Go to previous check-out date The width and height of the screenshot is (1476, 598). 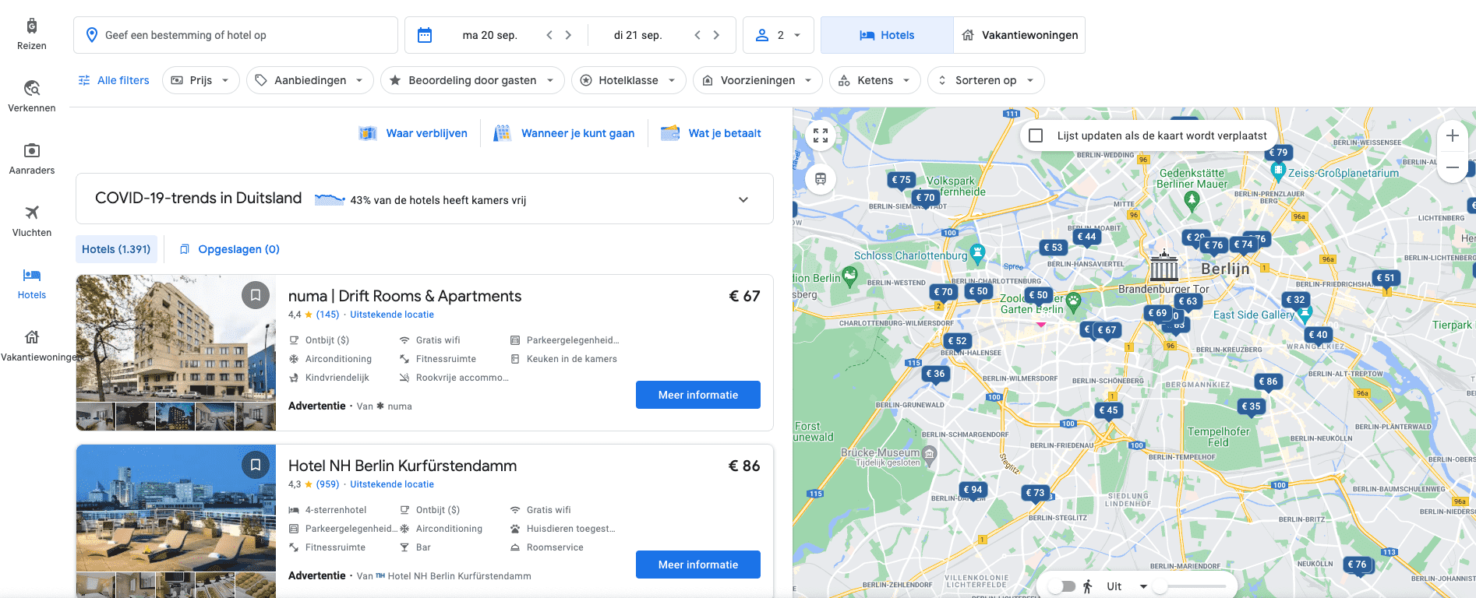coord(697,35)
